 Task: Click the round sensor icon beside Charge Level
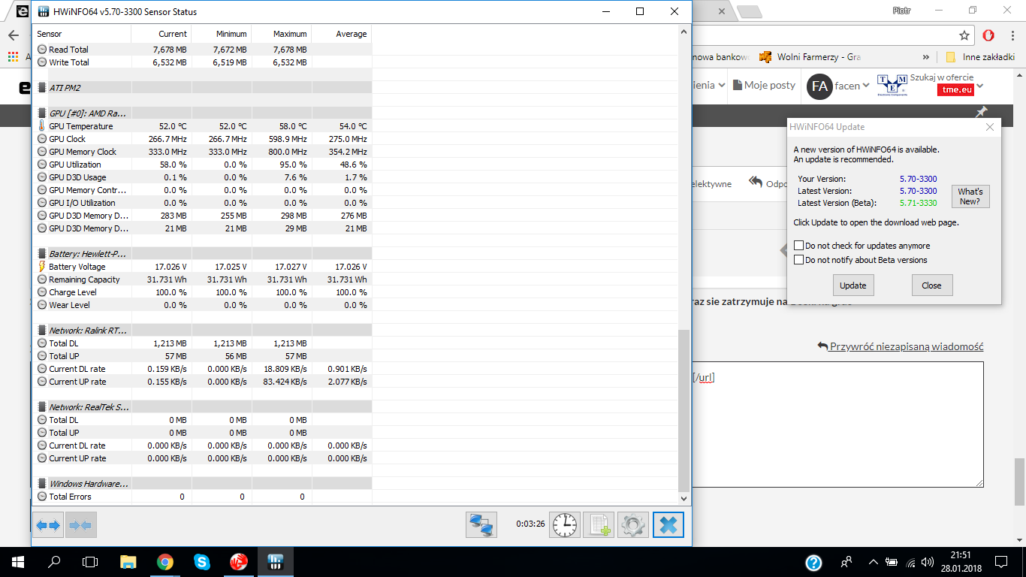point(42,292)
